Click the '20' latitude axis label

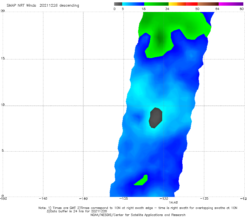[3, 11]
